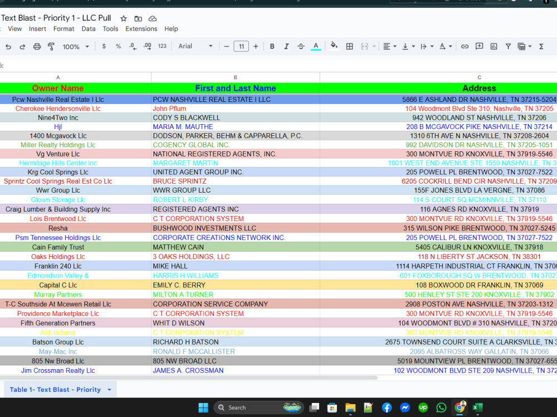Image resolution: width=557 pixels, height=417 pixels.
Task: Open the Tools menu
Action: (110, 29)
